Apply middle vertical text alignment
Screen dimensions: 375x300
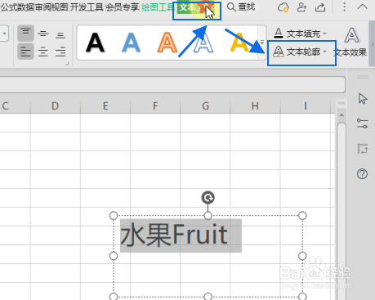[43, 34]
